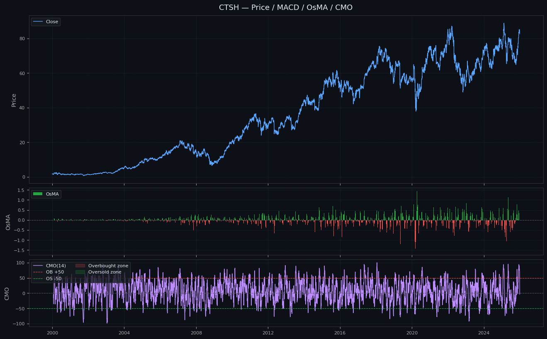Click the chart title CTSH — Price / MACD / OsMA / CMO

[286, 7]
